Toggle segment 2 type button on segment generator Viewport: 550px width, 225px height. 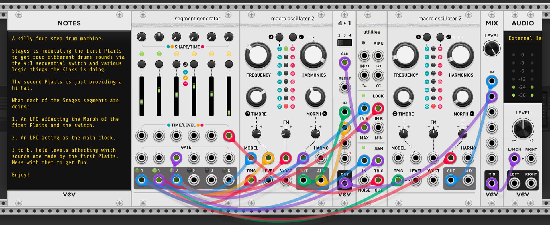(x=159, y=64)
